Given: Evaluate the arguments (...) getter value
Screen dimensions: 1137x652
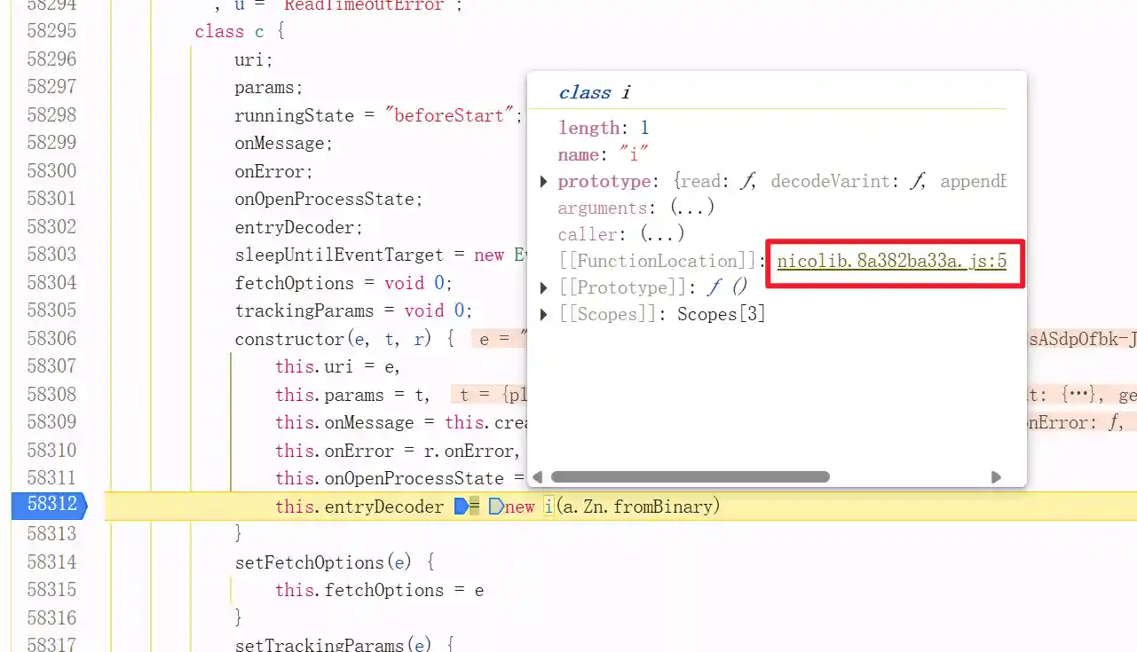Looking at the screenshot, I should 692,208.
